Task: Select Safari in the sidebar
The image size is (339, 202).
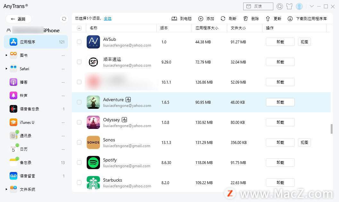Action: [x=36, y=69]
